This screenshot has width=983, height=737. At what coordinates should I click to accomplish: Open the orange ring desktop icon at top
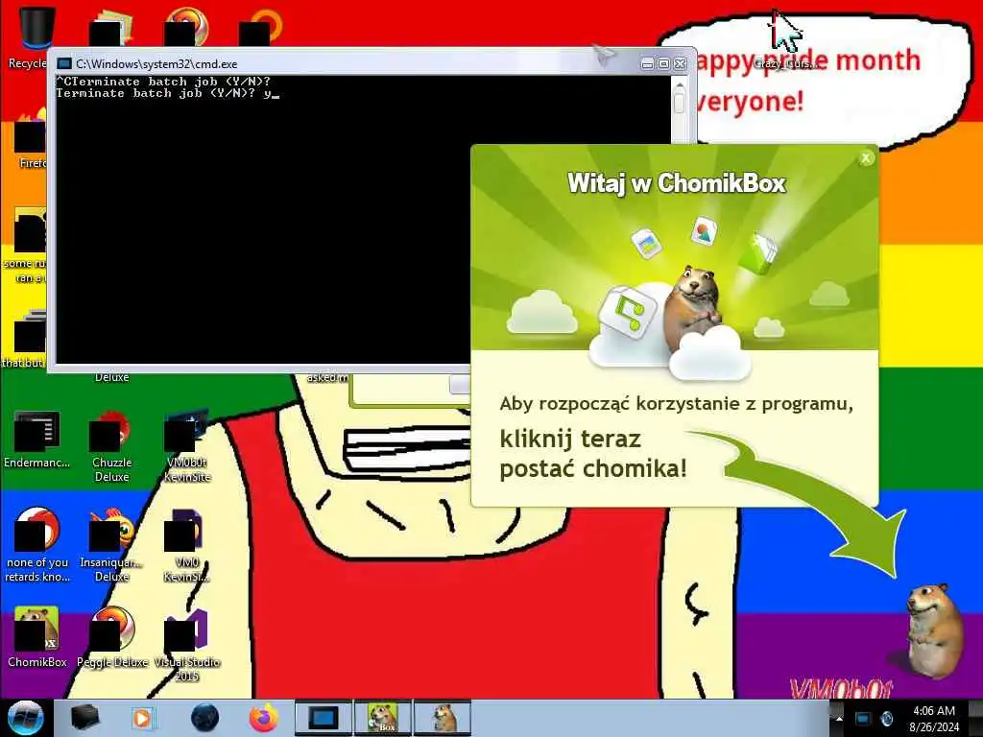[263, 26]
